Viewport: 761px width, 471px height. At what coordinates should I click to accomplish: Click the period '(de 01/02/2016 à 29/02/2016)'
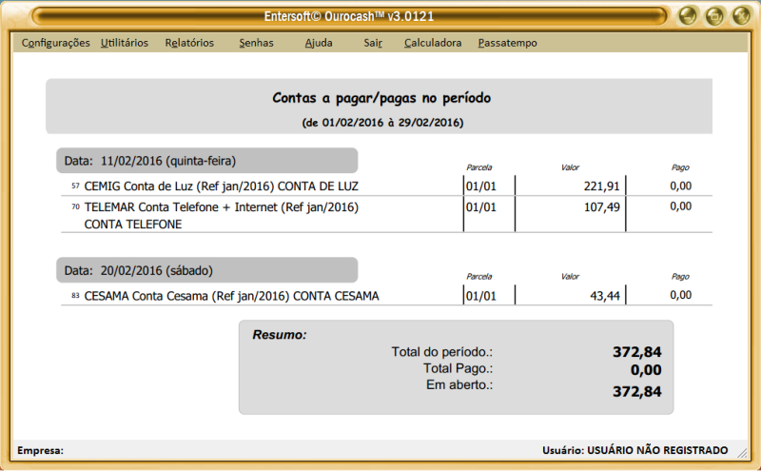click(382, 123)
